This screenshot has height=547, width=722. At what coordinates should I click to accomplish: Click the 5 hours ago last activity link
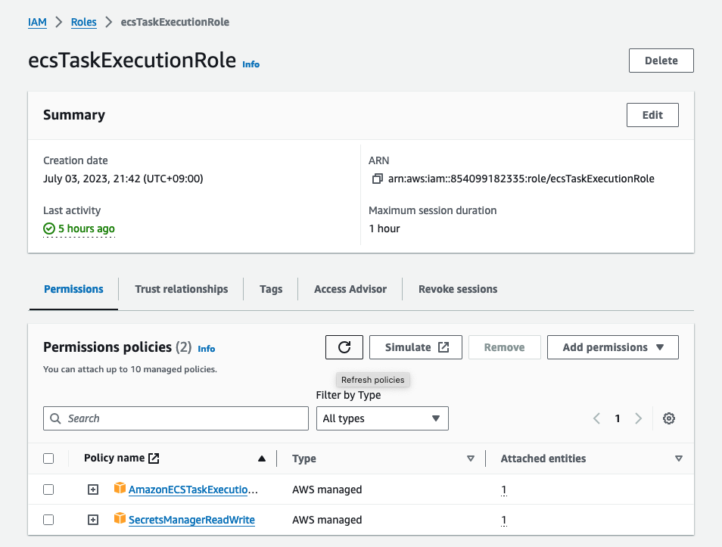86,228
